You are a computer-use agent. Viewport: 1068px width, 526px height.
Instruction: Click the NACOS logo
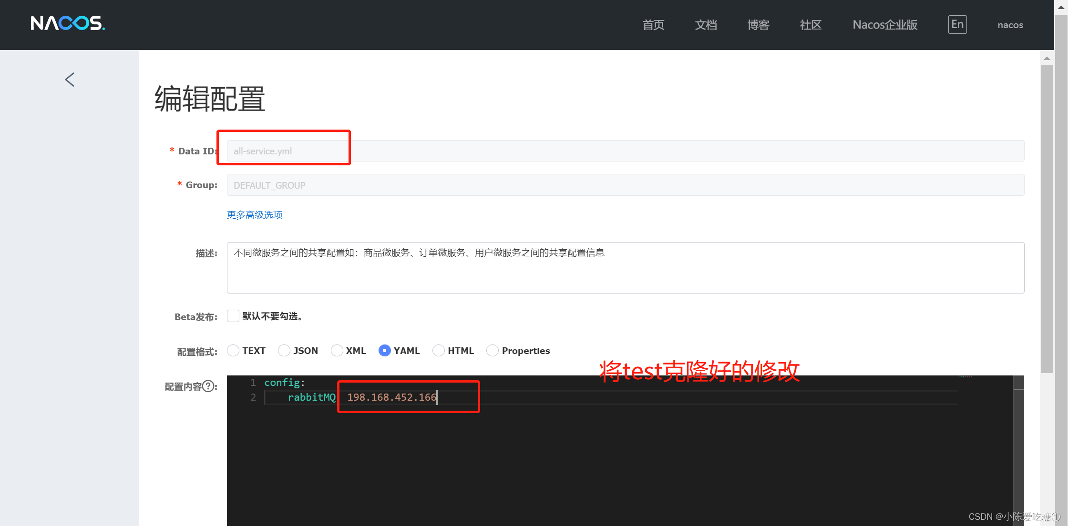[x=68, y=23]
